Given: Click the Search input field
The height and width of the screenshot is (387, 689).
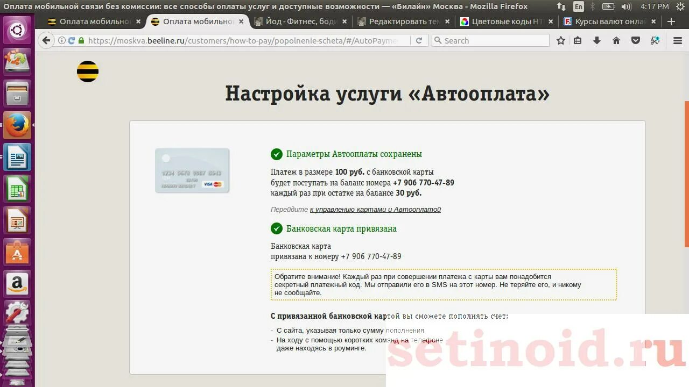Looking at the screenshot, I should pyautogui.click(x=490, y=40).
